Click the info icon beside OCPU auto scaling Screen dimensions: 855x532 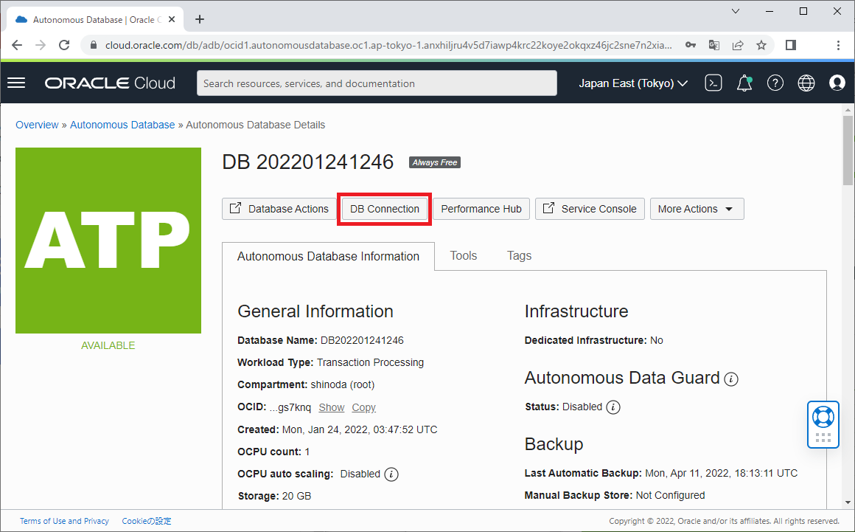pyautogui.click(x=391, y=474)
